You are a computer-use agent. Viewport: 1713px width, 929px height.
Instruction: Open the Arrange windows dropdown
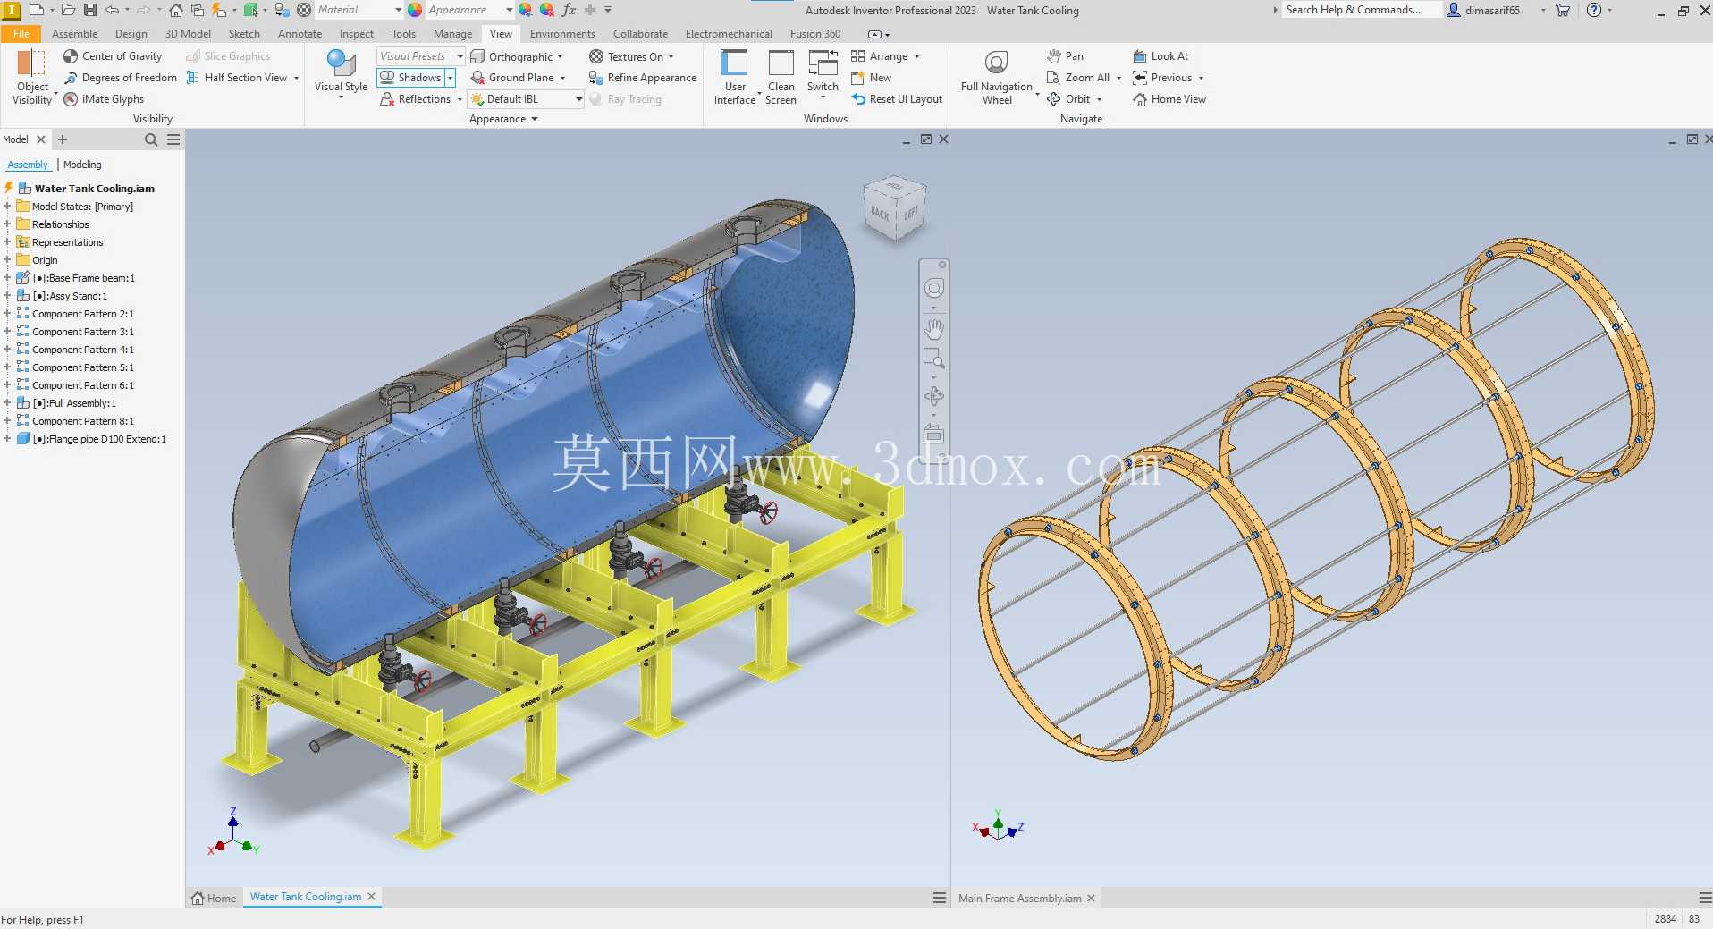(916, 56)
